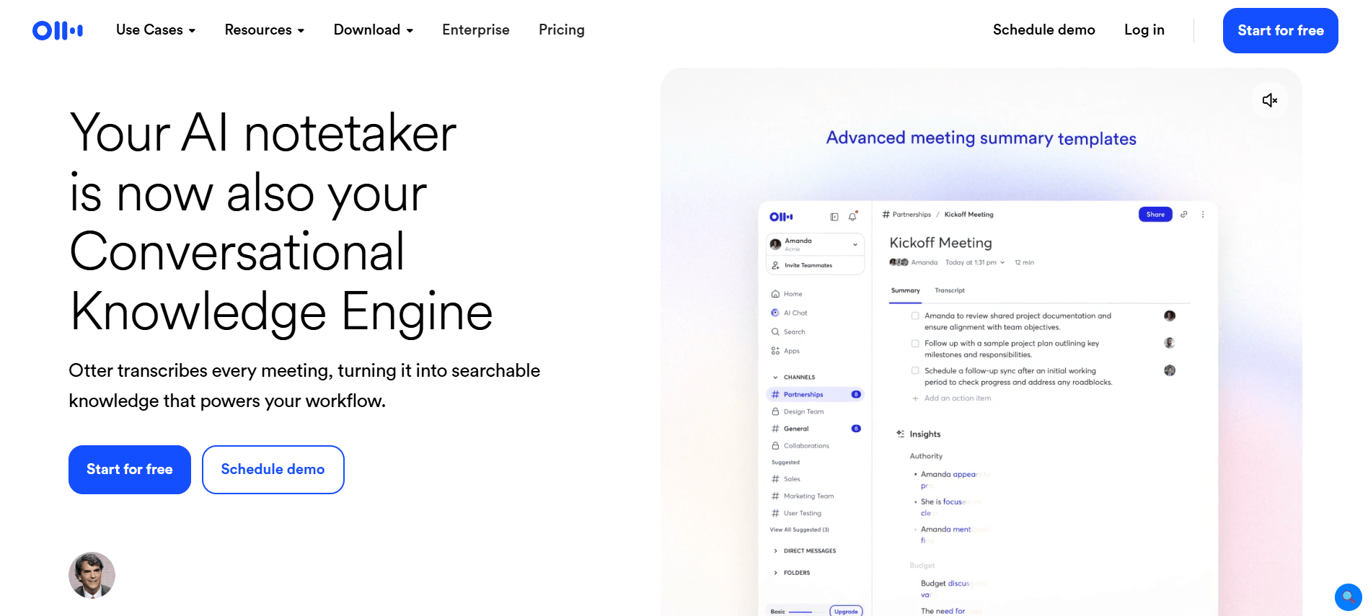Screen dimensions: 1368x616
Task: Click the Apps grid icon in sidebar
Action: coord(775,351)
